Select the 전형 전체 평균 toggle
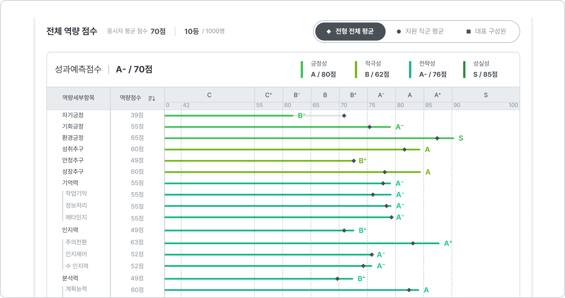565x298 pixels. 350,31
